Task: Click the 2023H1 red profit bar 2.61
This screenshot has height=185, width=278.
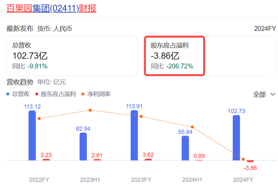Action: pos(97,160)
